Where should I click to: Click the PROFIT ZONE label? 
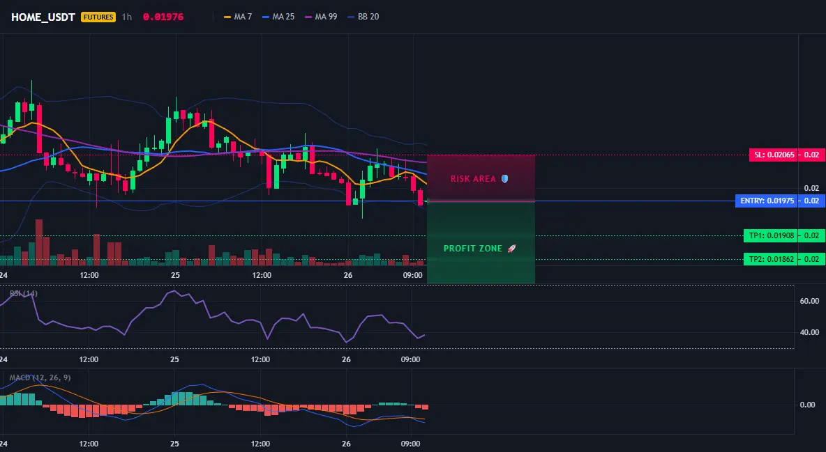coord(473,249)
